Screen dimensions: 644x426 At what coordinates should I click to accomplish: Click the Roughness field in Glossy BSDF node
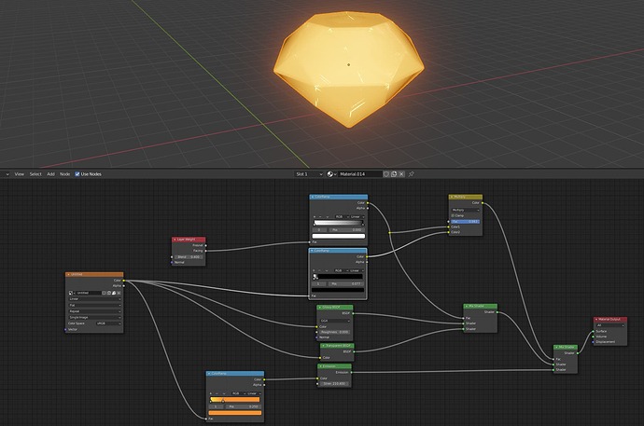[x=334, y=332]
